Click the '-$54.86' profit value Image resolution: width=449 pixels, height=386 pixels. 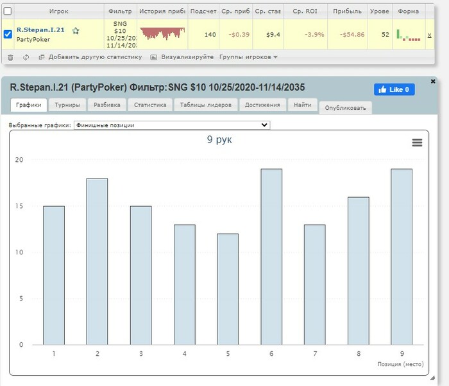point(352,35)
